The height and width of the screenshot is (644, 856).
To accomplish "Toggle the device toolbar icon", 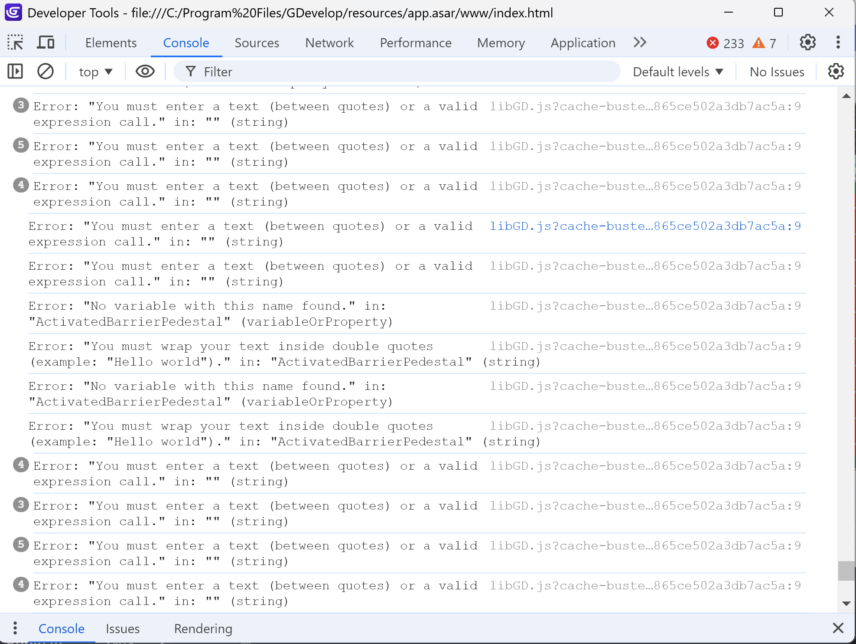I will [x=46, y=42].
